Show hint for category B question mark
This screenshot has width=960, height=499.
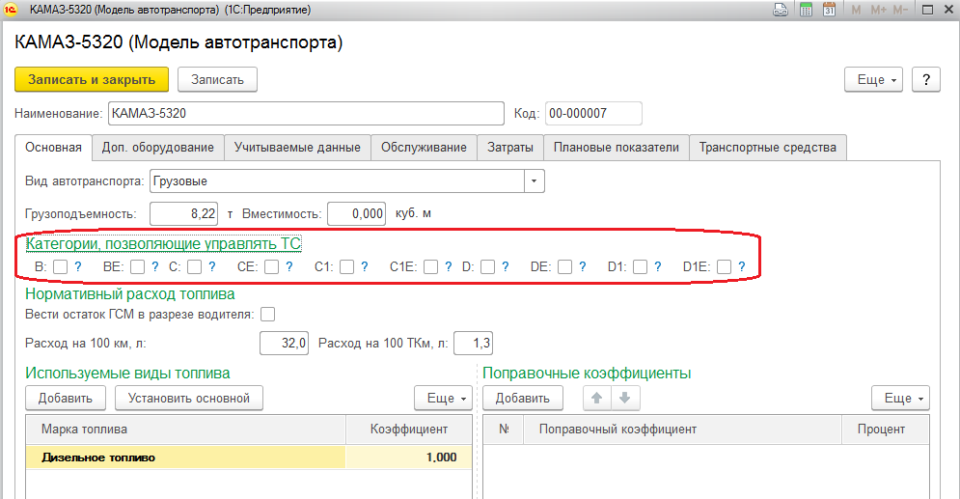pos(78,267)
